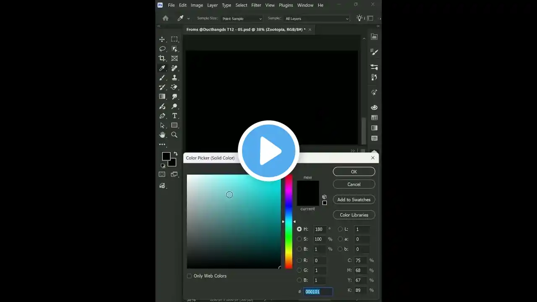Open the Brush Settings panel icon
The image size is (537, 302).
coord(374,52)
